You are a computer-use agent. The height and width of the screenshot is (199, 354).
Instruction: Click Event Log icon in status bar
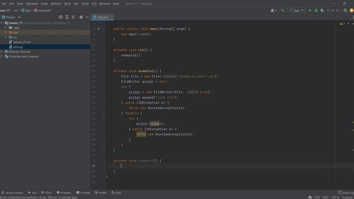[x=340, y=193]
